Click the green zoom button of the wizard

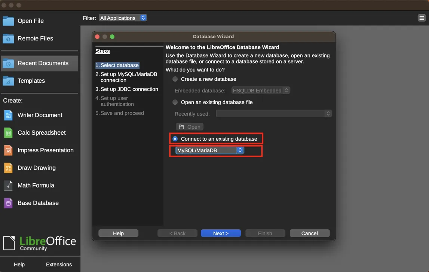(112, 37)
